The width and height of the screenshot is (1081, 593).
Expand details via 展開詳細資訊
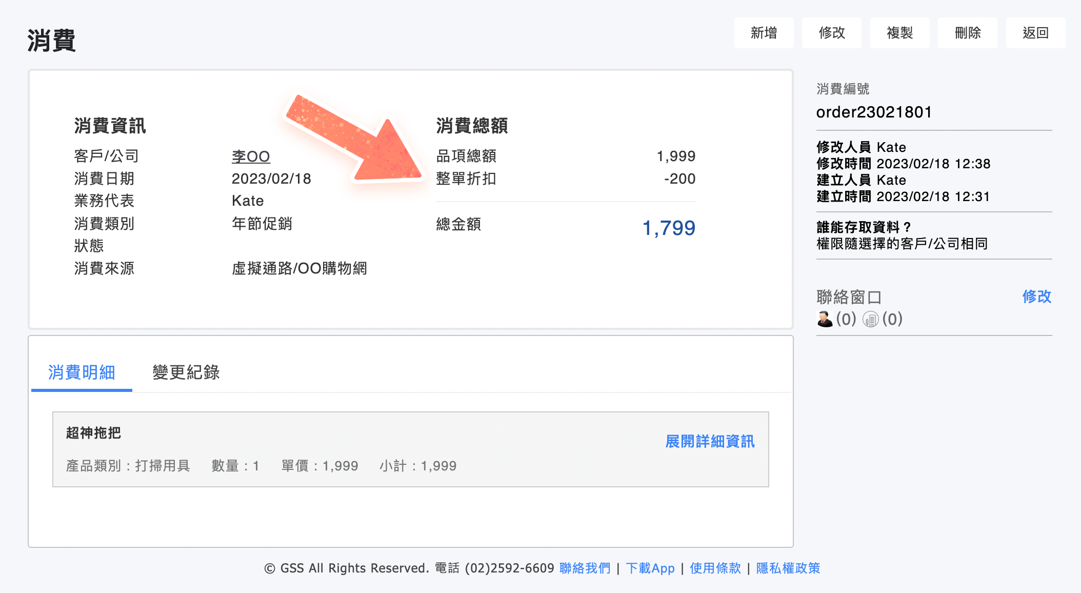tap(710, 441)
